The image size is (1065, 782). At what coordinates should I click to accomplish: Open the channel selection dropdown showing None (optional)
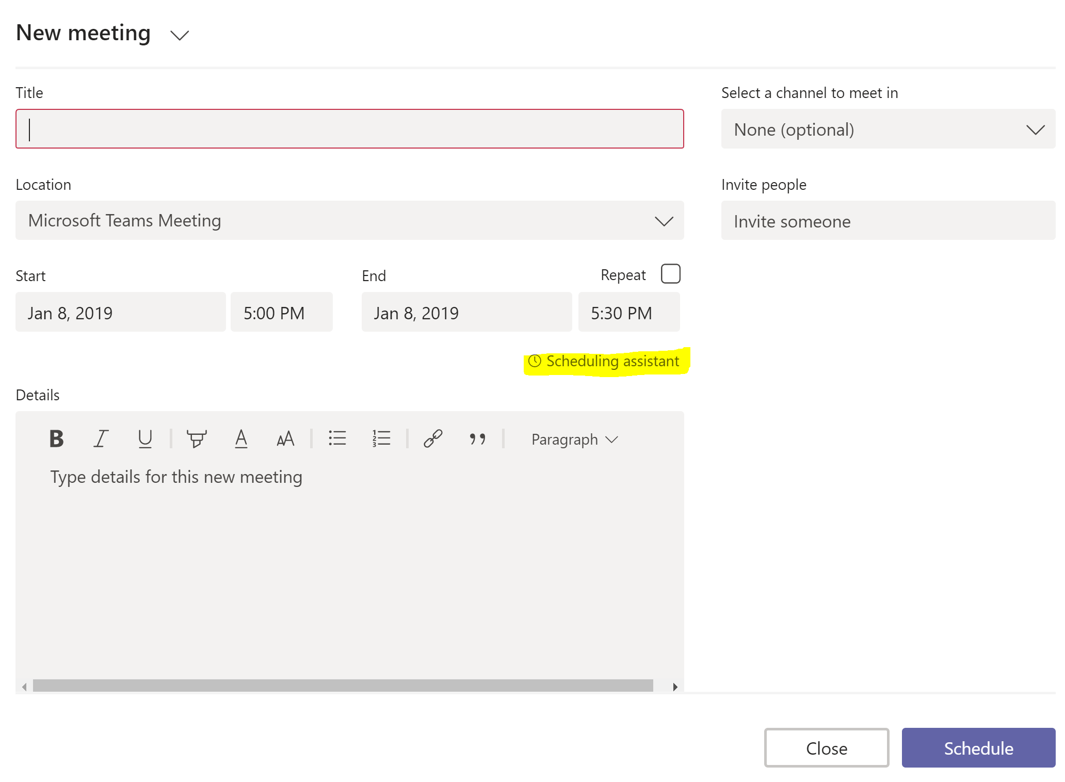pyautogui.click(x=887, y=129)
